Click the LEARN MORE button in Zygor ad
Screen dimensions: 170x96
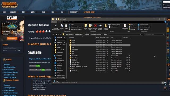pyautogui.click(x=12, y=38)
